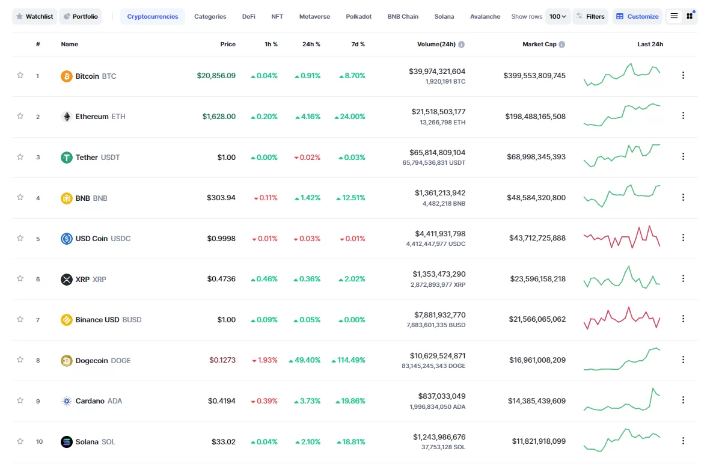This screenshot has width=722, height=466.
Task: Switch to the DeFi tab
Action: click(x=249, y=17)
